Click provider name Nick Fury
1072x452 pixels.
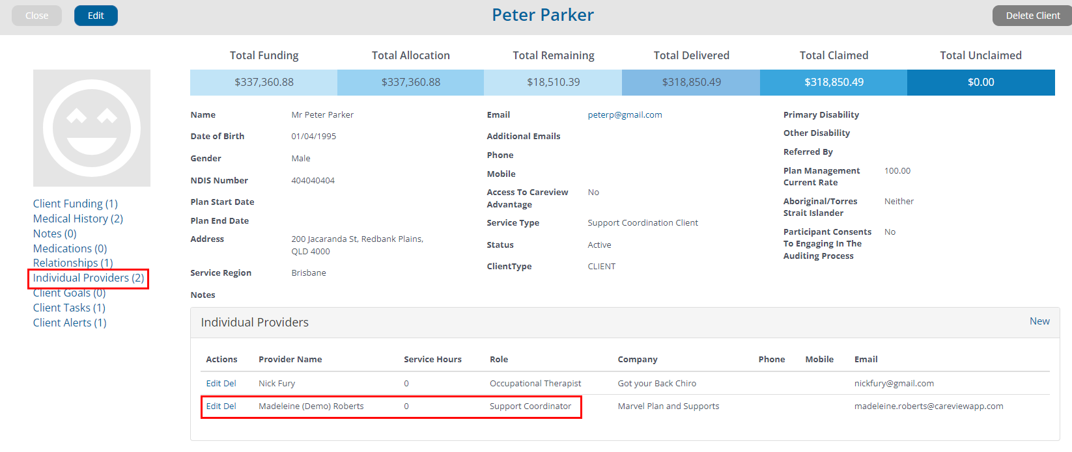click(x=277, y=383)
